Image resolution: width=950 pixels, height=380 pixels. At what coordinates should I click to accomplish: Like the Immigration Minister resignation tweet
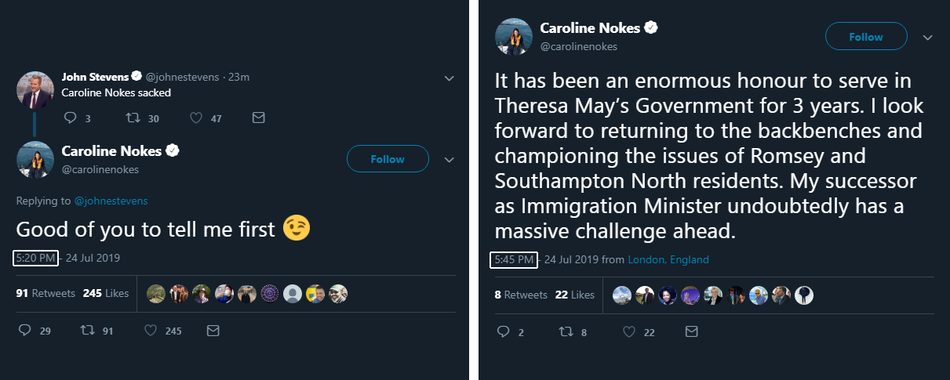point(629,332)
